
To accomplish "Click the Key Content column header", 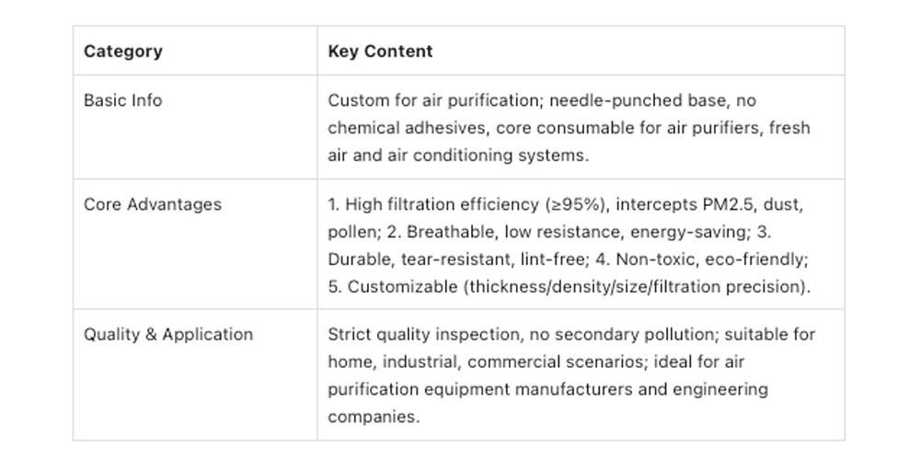I will [581, 51].
